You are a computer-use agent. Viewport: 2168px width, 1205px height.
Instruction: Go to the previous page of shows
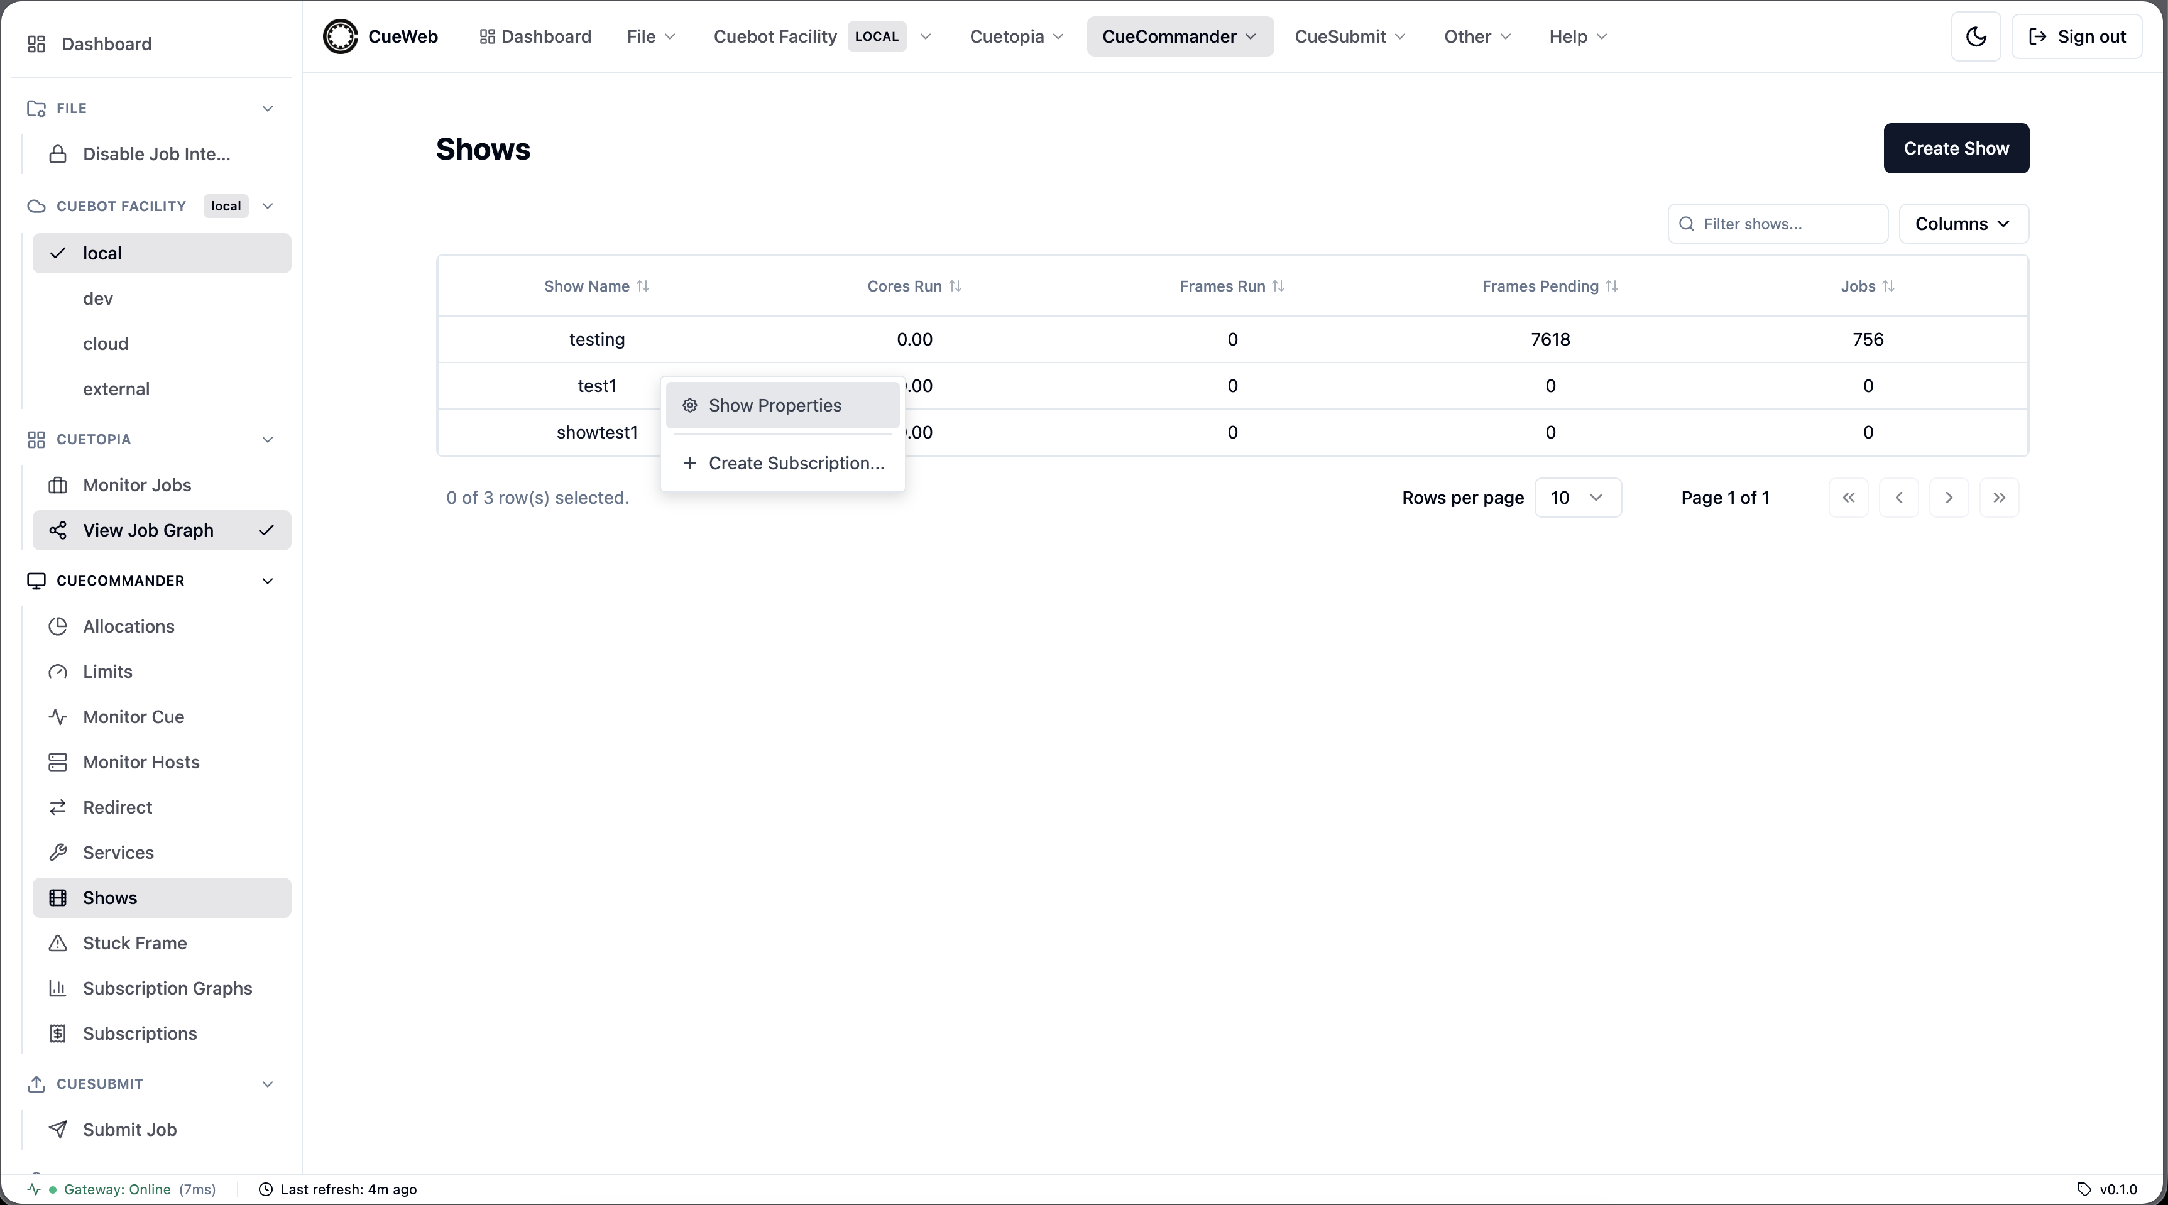tap(1898, 498)
